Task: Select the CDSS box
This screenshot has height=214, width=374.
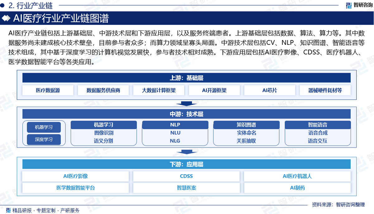Action: point(186,176)
